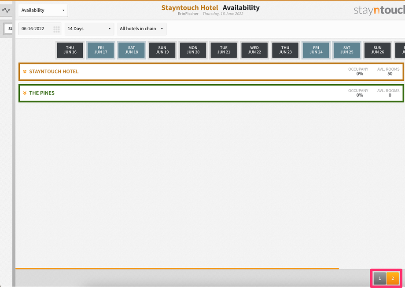Click Thursday, 16 June 2022 date text
The image size is (405, 288).
tap(223, 14)
